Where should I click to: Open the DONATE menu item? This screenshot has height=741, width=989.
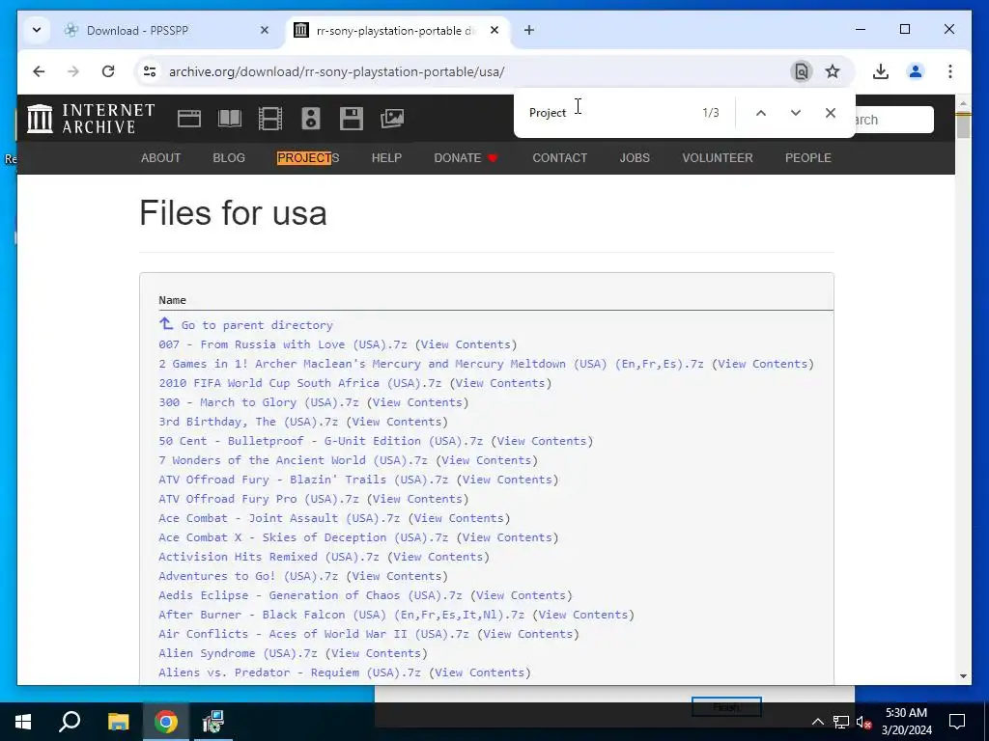(466, 158)
